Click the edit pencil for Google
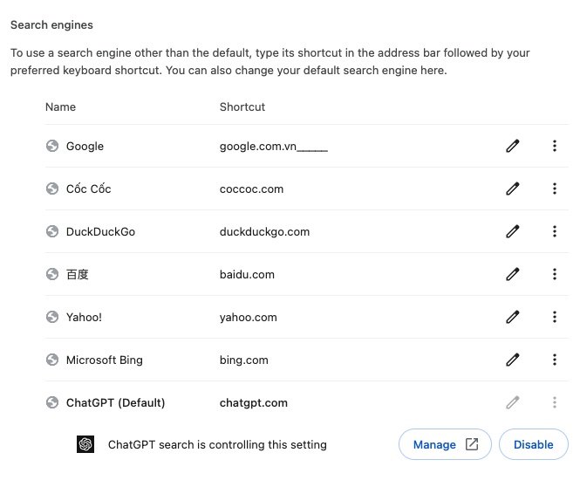 [513, 147]
